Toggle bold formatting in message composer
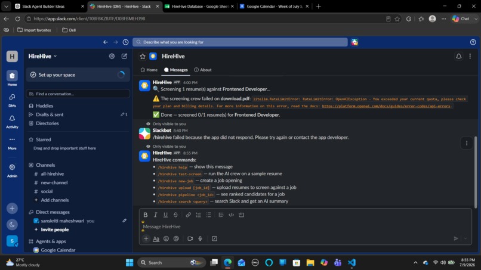The image size is (481, 270). 146,215
